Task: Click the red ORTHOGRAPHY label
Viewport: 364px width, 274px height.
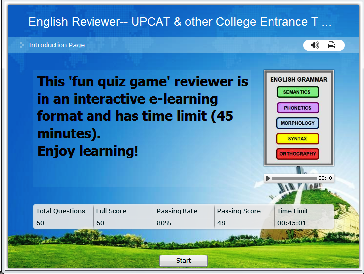Action: point(298,154)
